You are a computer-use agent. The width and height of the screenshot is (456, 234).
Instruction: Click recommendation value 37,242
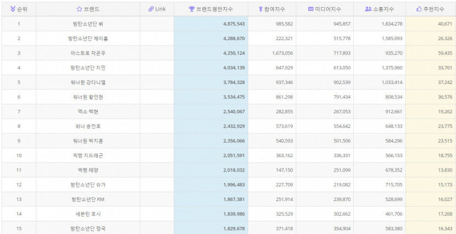(445, 82)
